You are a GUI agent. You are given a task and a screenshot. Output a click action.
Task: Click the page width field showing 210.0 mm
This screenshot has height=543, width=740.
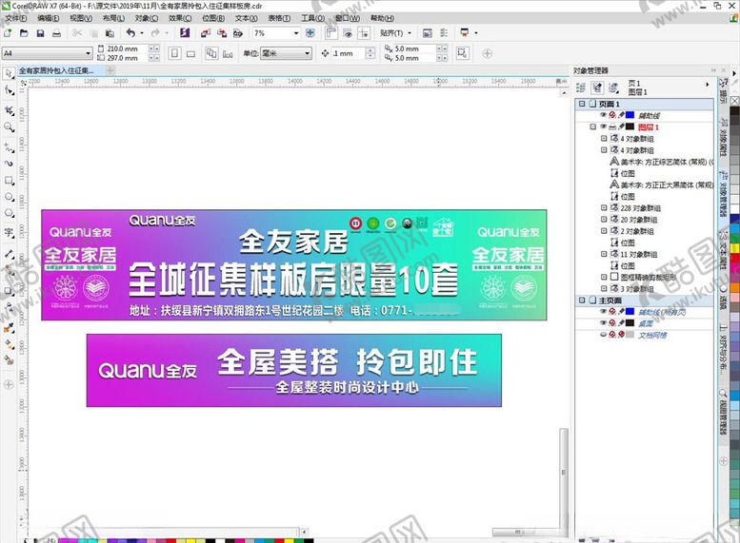(127, 48)
